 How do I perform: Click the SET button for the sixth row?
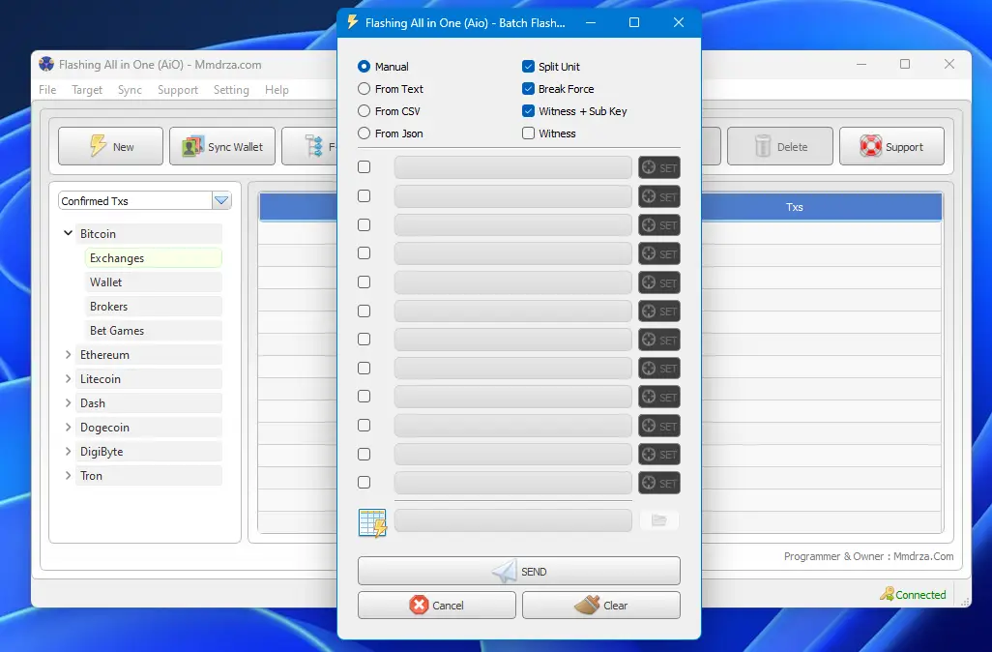tap(659, 311)
